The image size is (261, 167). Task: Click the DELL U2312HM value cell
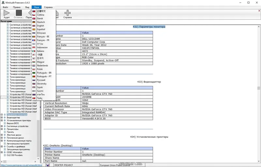(x=117, y=39)
